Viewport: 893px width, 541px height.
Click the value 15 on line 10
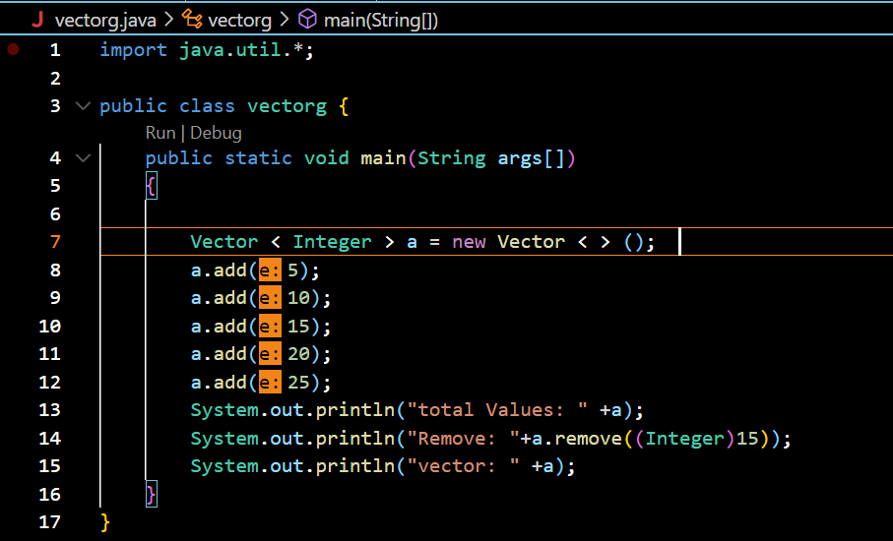(298, 326)
